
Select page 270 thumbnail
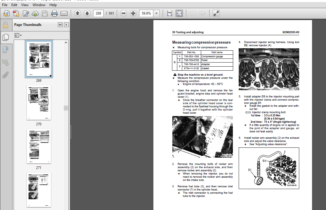click(x=39, y=103)
